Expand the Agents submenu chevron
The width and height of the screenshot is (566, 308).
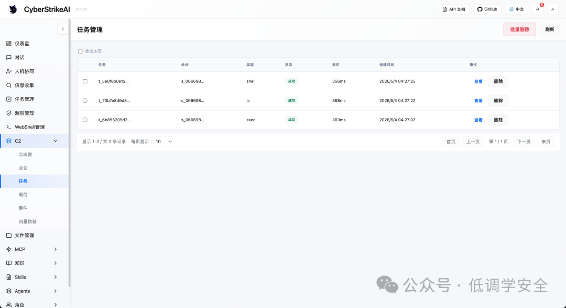pyautogui.click(x=56, y=291)
